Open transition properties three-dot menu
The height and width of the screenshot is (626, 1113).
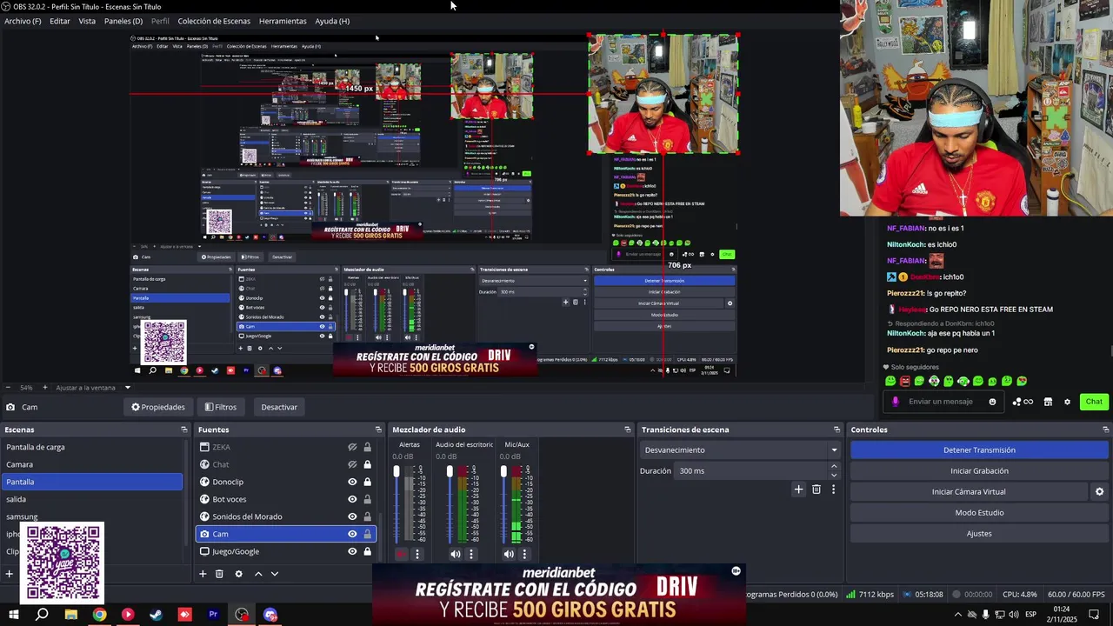[x=833, y=489]
